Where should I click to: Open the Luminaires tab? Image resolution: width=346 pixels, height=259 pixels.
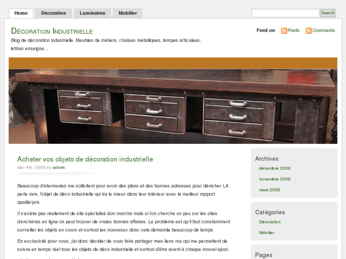[x=92, y=13]
